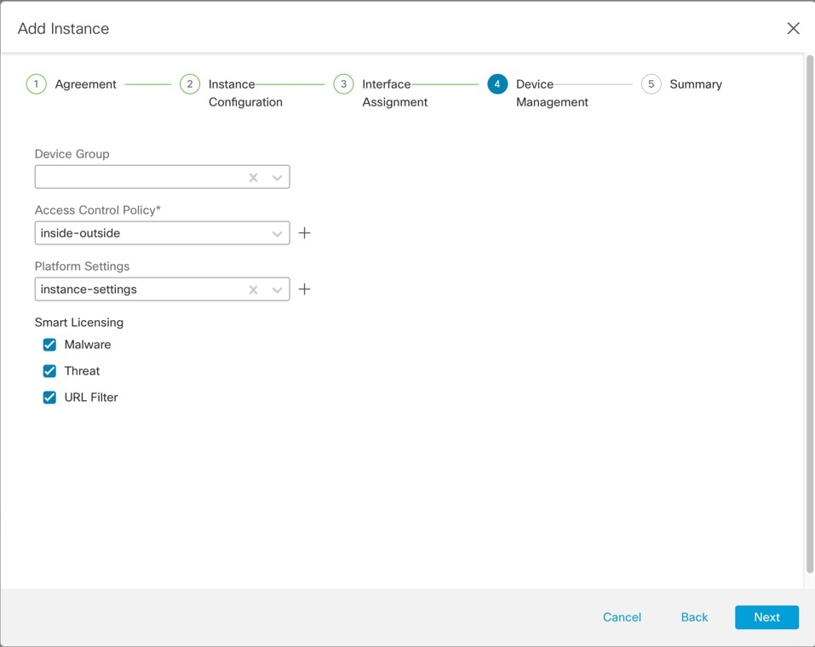Click the Next button
This screenshot has height=647, width=815.
[x=766, y=617]
